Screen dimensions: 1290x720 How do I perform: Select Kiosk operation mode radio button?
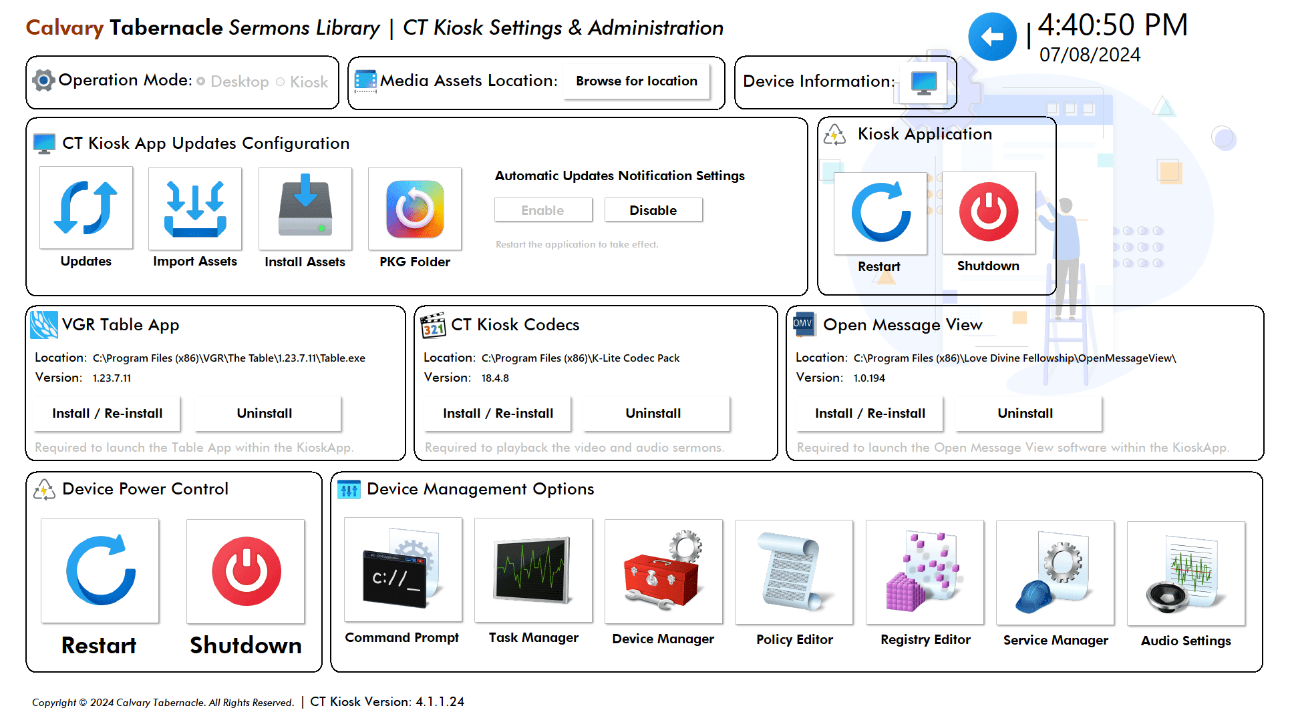click(281, 81)
